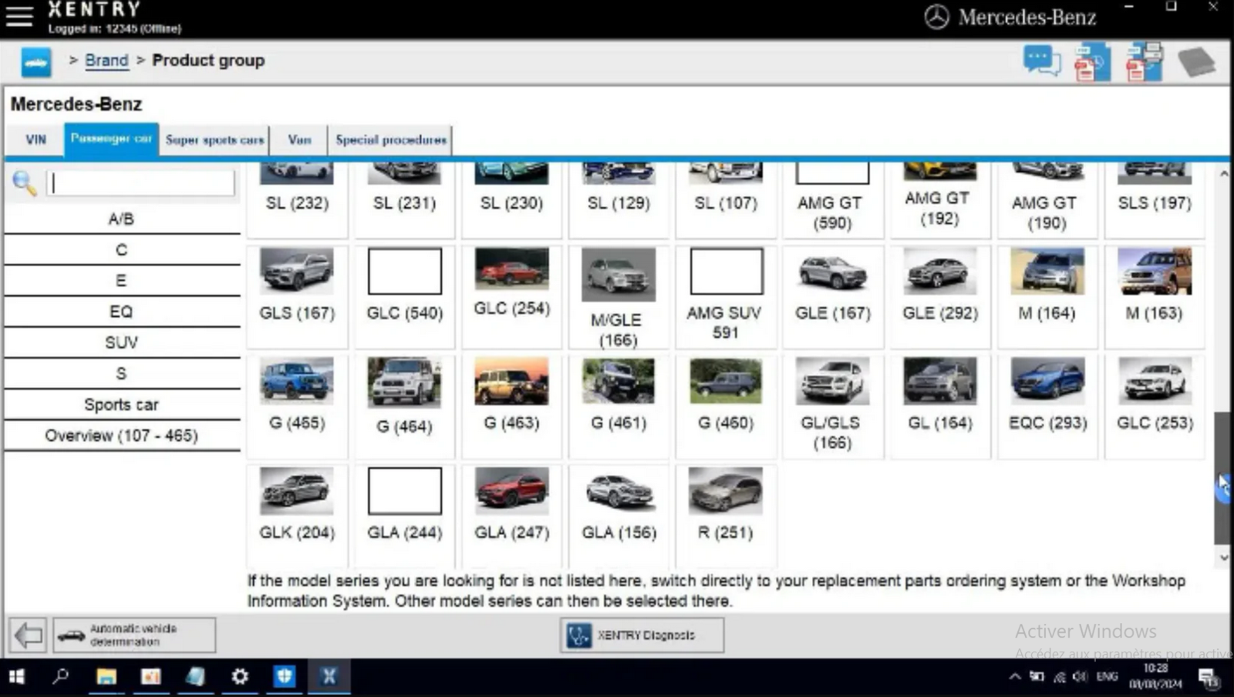Choose the R (251) model
The width and height of the screenshot is (1234, 697).
pyautogui.click(x=726, y=515)
